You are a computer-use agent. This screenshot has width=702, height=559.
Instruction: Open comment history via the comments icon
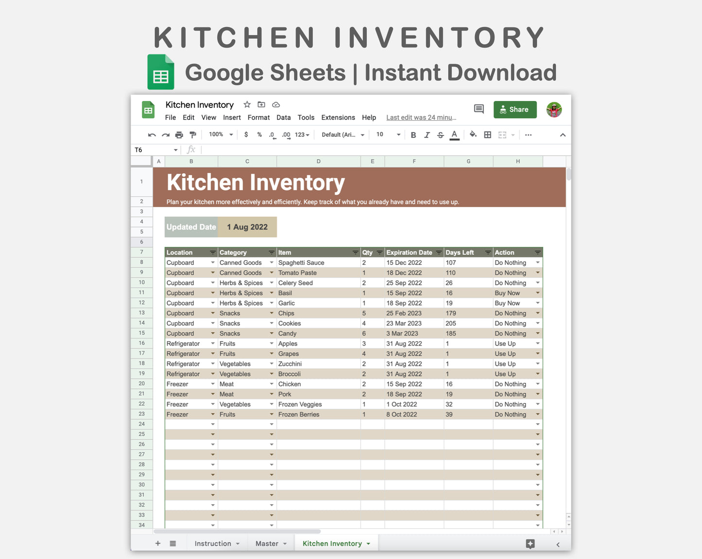pos(479,109)
